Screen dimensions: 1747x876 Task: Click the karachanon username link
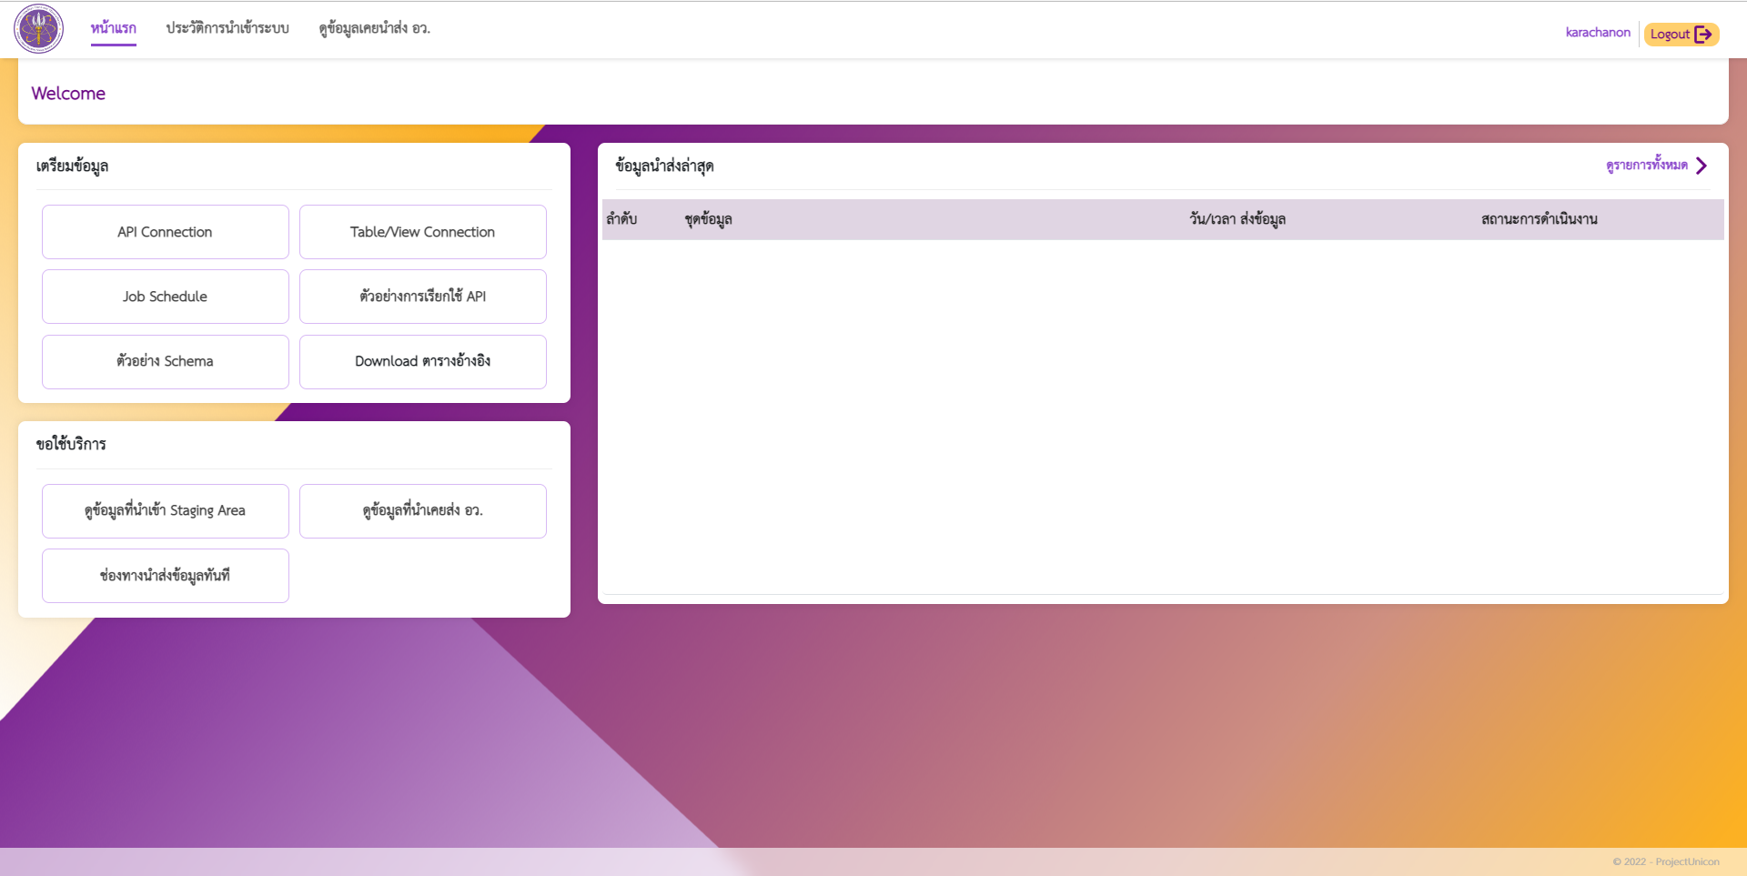coord(1597,33)
